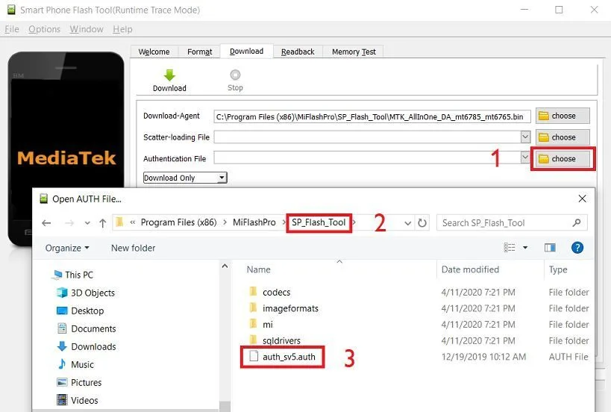Open the Help menu

pyautogui.click(x=122, y=29)
